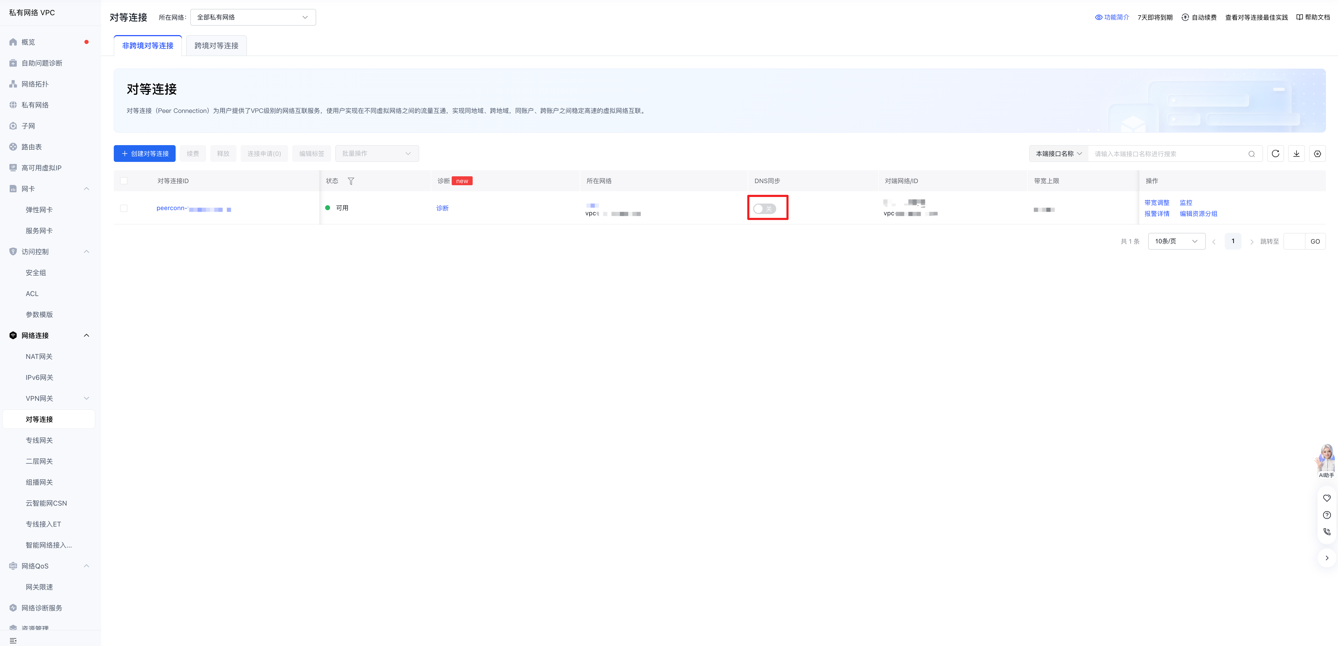
Task: Click the 网络诊断服务 icon
Action: click(13, 608)
